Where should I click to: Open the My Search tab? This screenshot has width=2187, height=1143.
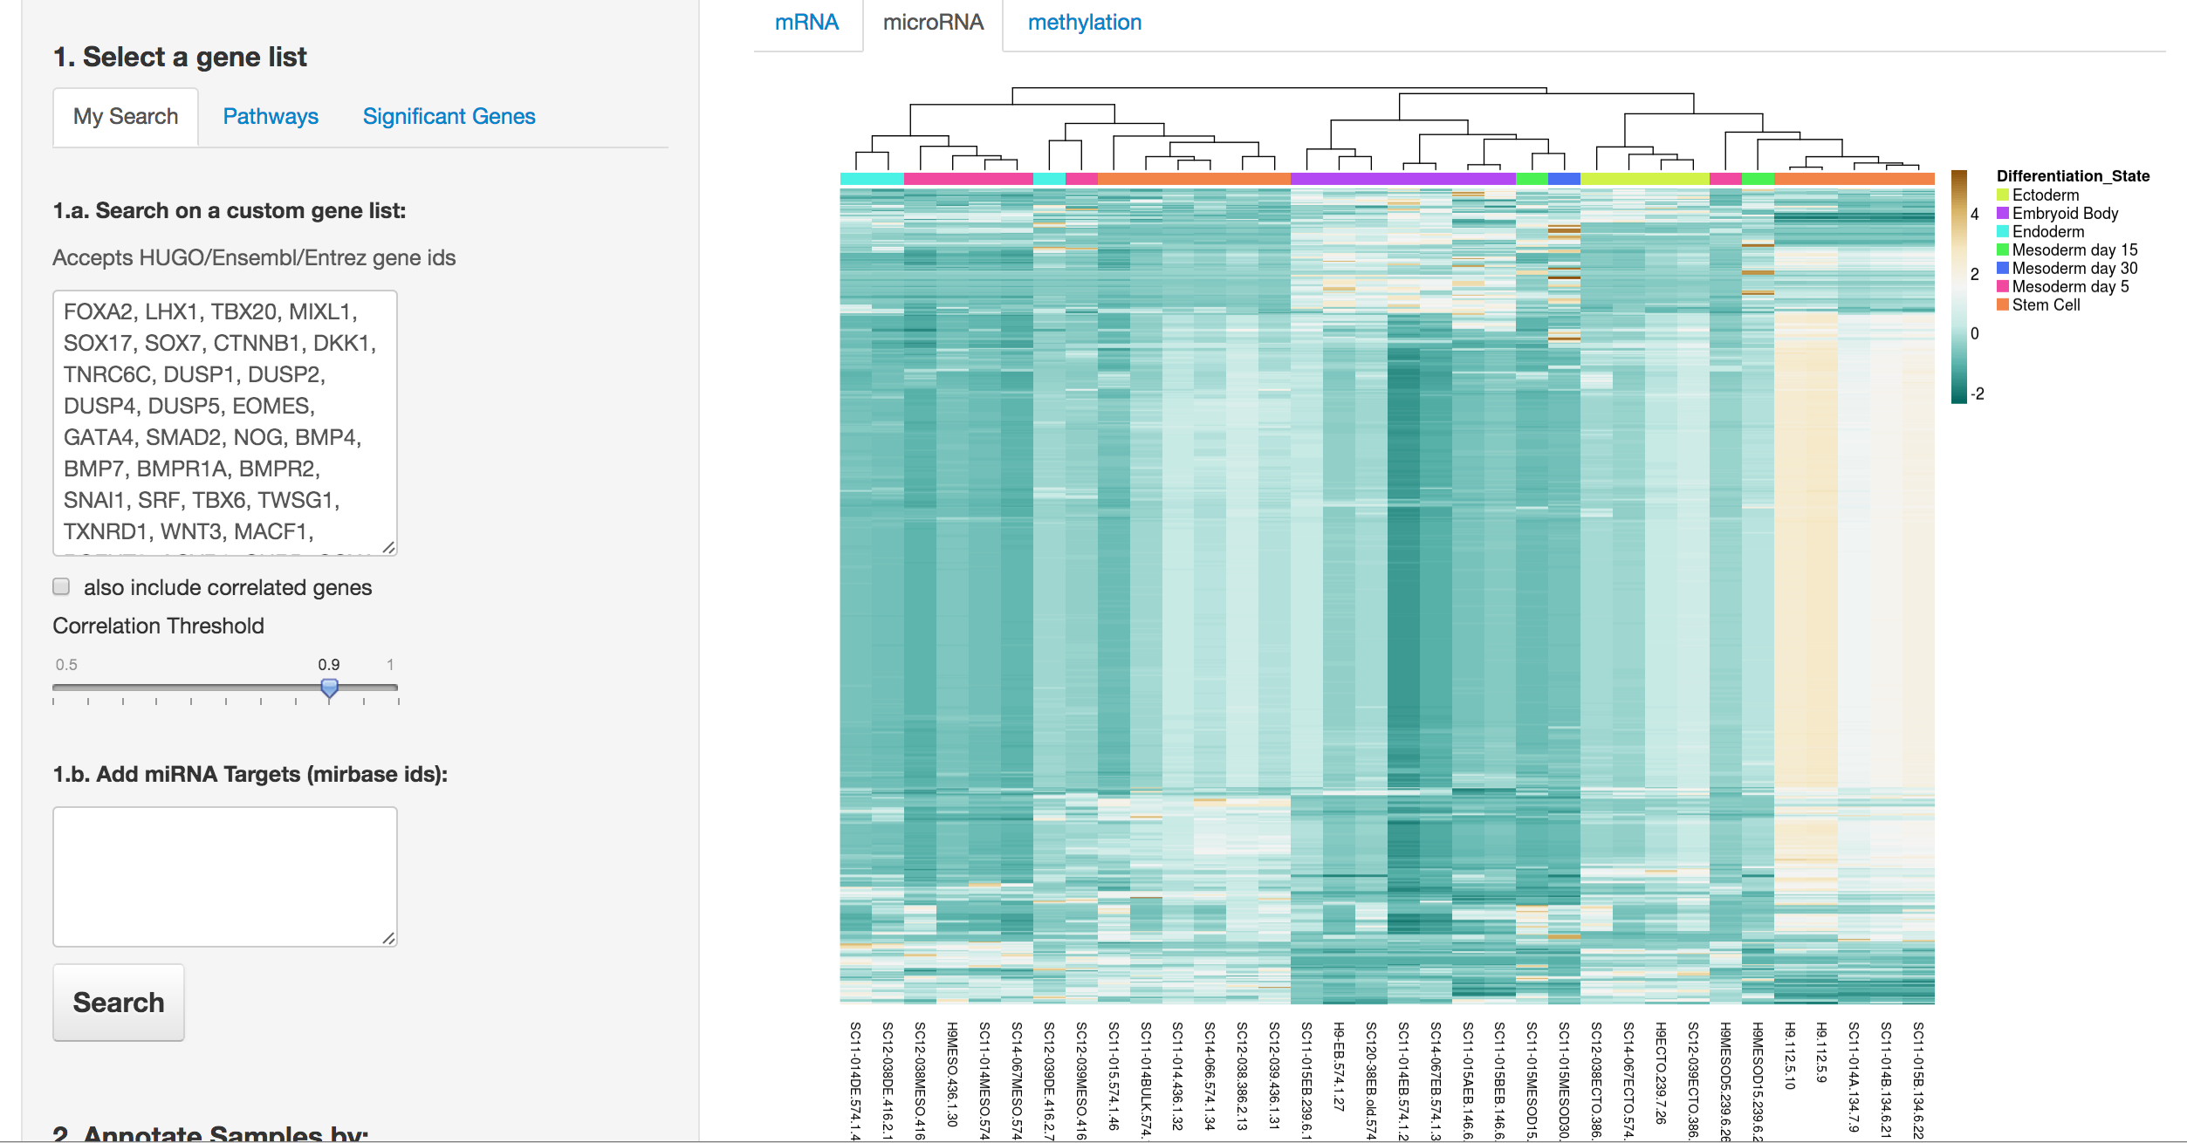coord(126,117)
